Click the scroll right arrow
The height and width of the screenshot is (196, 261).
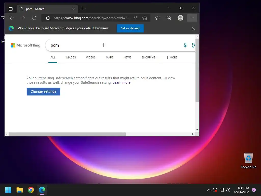pyautogui.click(x=193, y=134)
